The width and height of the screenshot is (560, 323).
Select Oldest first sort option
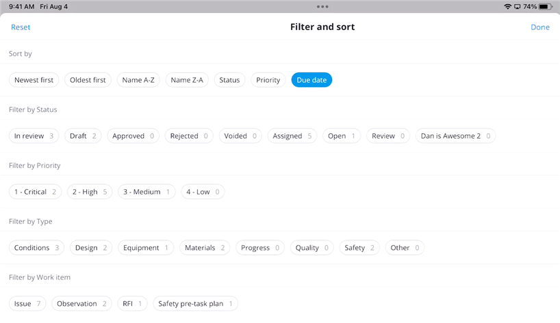point(88,80)
